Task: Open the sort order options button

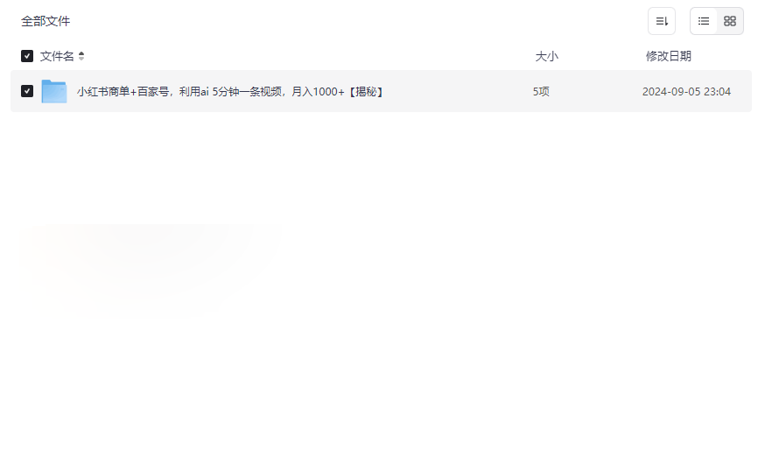Action: point(661,21)
